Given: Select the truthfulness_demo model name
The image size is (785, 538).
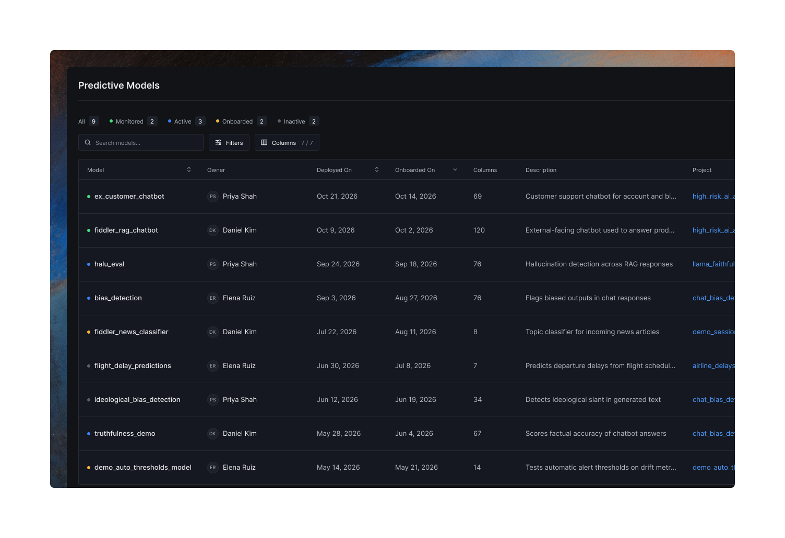Looking at the screenshot, I should (125, 434).
